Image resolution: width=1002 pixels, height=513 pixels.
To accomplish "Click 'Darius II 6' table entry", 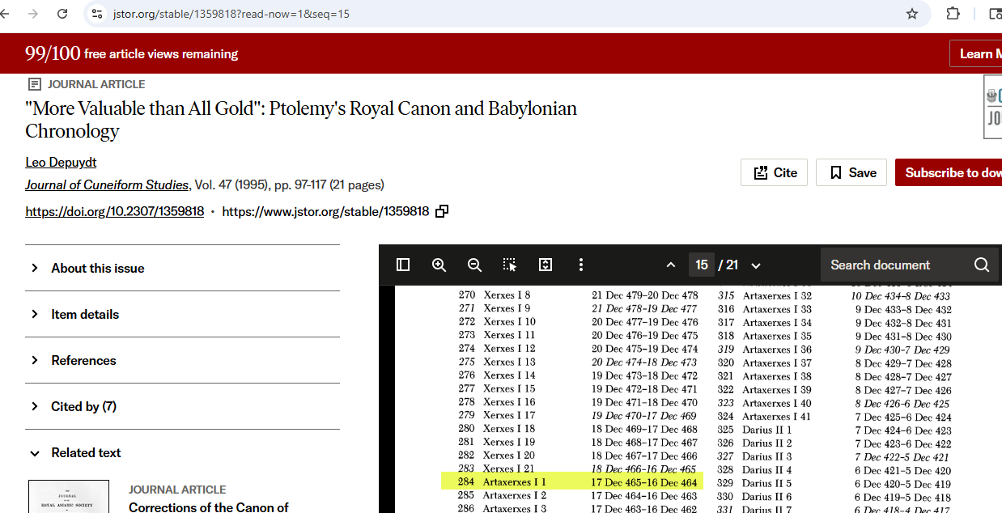I will click(x=766, y=496).
